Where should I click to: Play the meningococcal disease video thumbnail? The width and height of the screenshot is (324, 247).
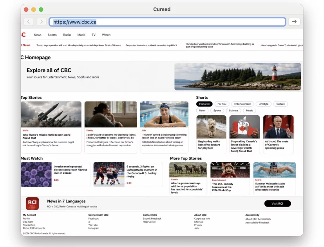point(36,174)
